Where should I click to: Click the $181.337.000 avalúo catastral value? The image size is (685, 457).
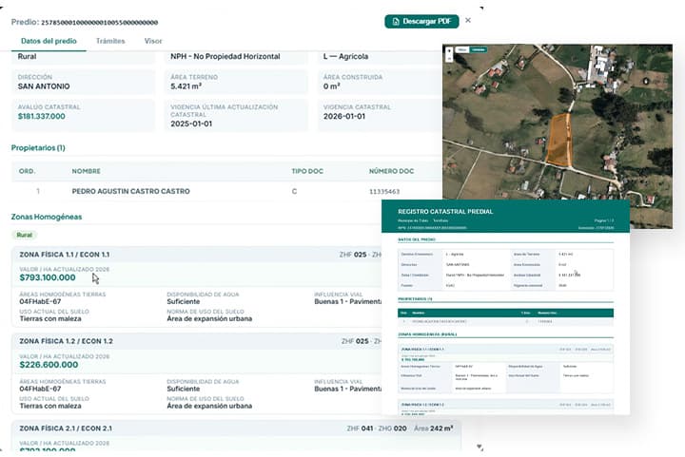coord(42,117)
